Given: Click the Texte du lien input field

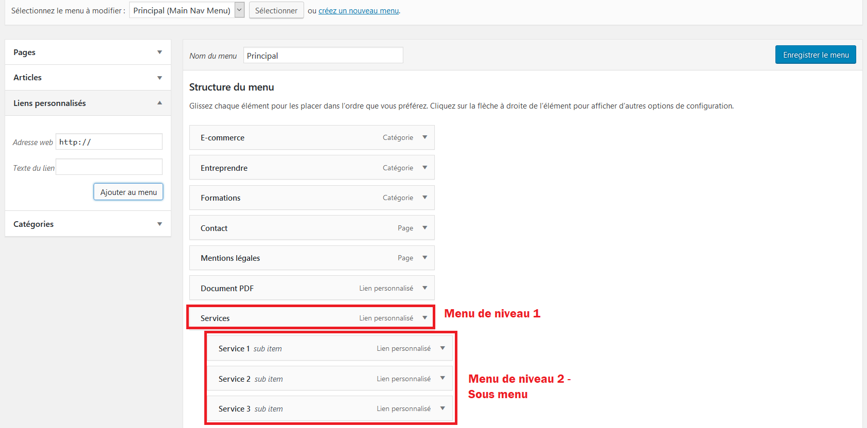Looking at the screenshot, I should click(109, 167).
